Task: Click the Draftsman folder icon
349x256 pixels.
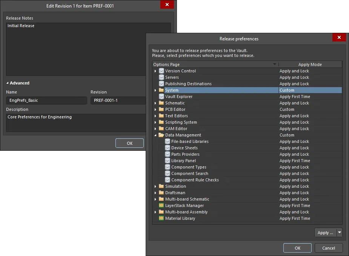Action: (161, 193)
